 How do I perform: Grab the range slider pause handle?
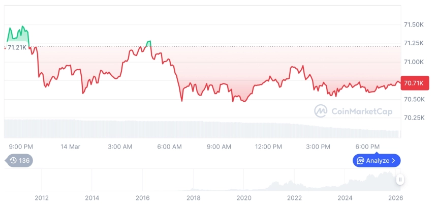point(400,180)
